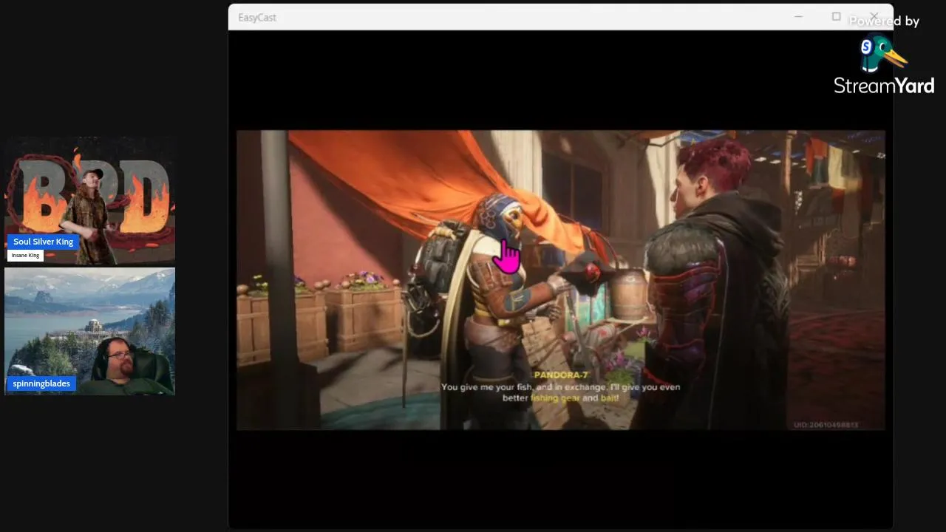Click the game video feed in EasyCast
Screen dimensions: 946x532
[x=560, y=280]
